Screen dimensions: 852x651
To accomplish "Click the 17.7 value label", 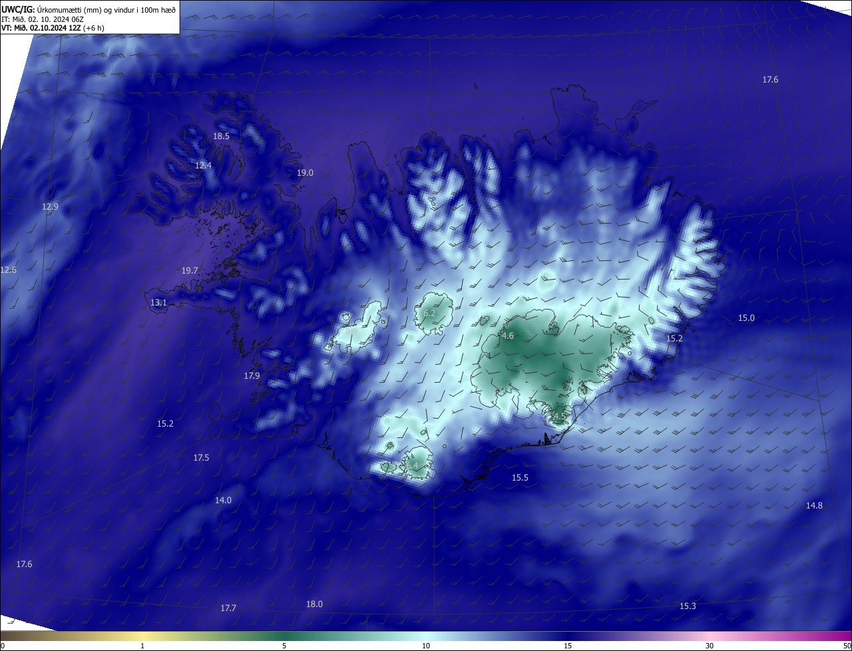I will point(228,608).
